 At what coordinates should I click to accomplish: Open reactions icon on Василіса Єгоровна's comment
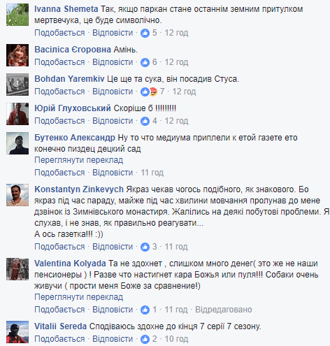(x=145, y=62)
